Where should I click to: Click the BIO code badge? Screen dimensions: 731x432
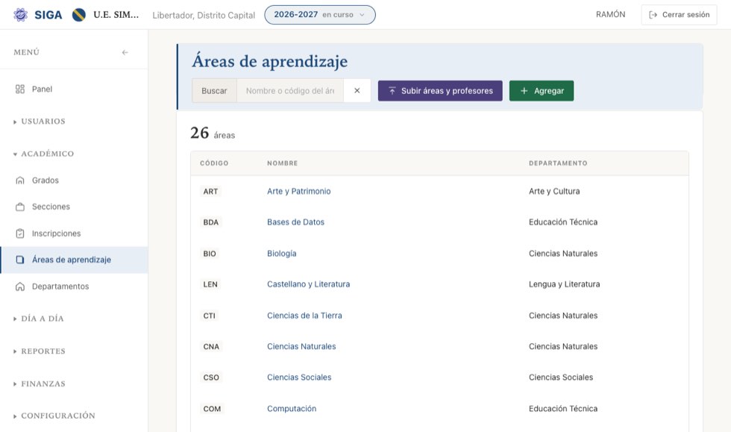[x=210, y=254]
